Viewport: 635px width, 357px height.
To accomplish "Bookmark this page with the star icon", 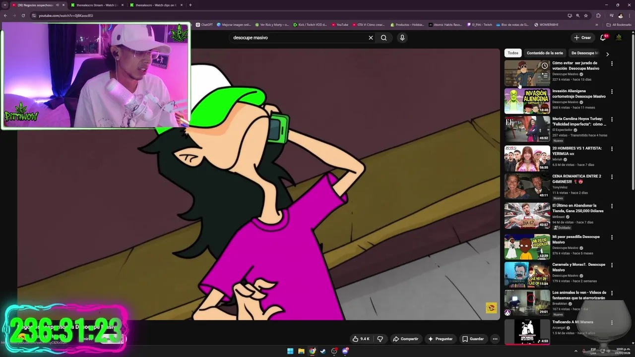I will [586, 15].
